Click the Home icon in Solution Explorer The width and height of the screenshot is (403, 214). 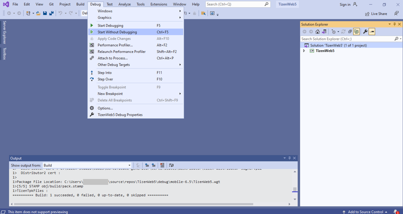pos(317,32)
